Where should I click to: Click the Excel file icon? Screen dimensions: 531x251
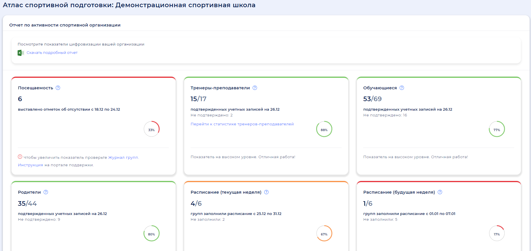point(21,53)
